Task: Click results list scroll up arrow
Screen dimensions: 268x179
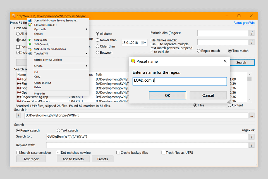Action: pyautogui.click(x=249, y=74)
